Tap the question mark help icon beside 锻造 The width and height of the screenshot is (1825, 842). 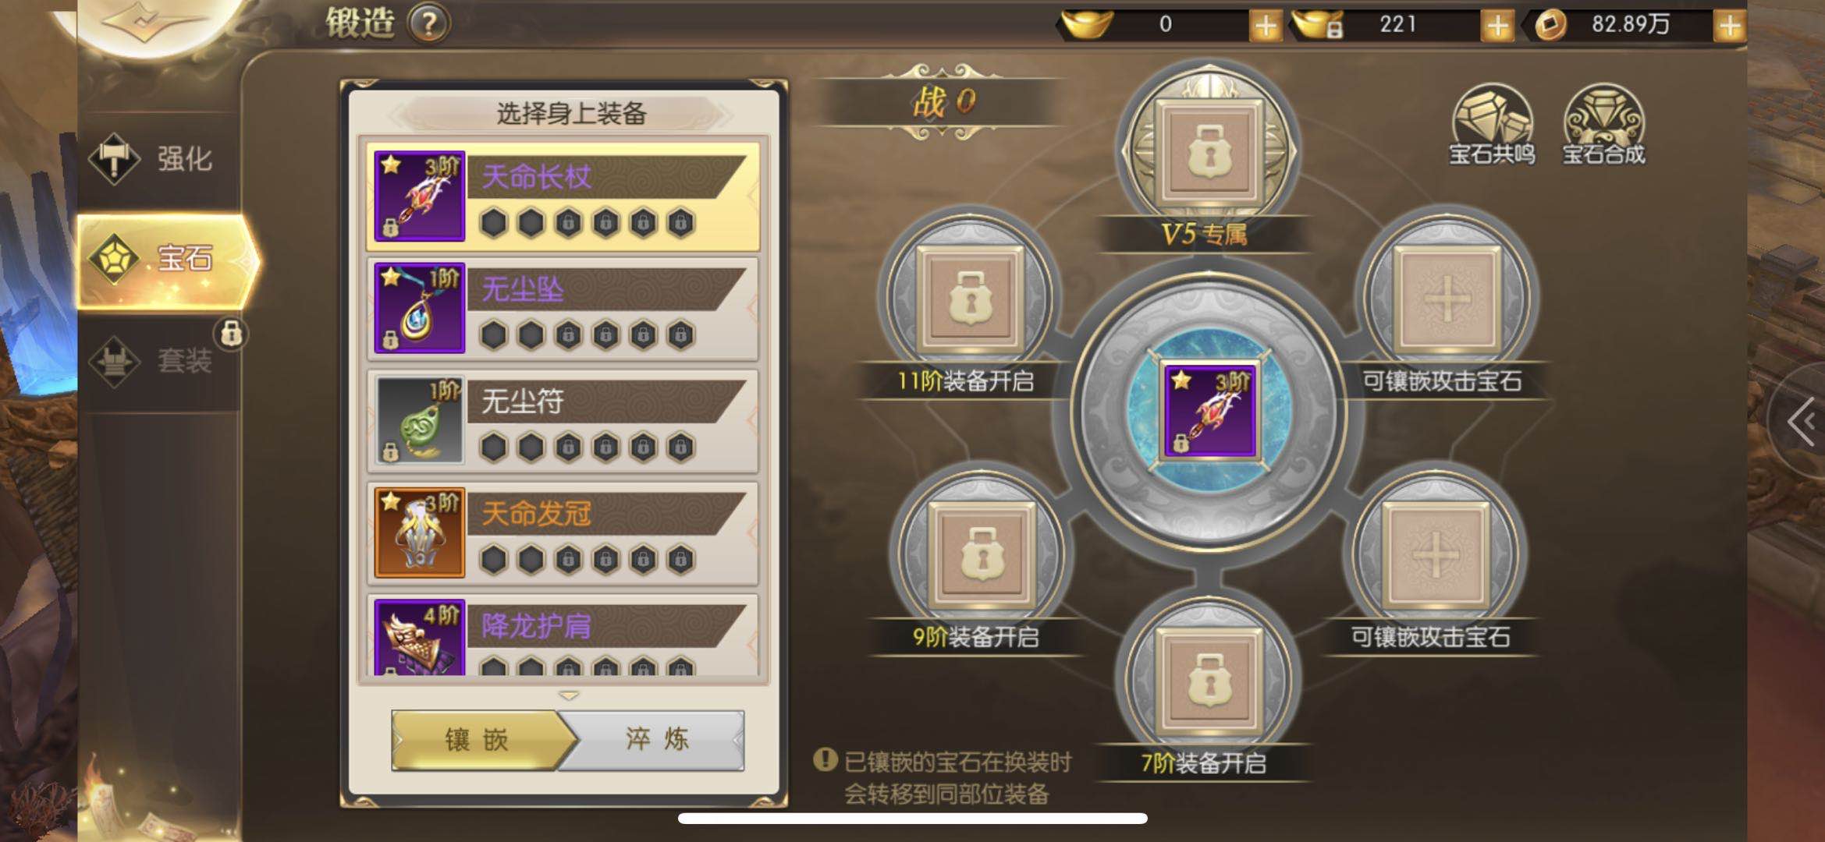(x=428, y=23)
